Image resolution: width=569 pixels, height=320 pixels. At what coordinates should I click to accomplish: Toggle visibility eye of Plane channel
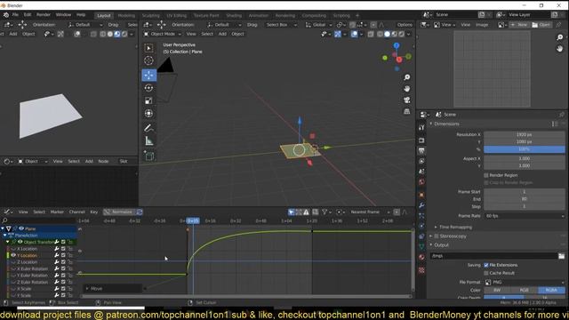point(21,228)
